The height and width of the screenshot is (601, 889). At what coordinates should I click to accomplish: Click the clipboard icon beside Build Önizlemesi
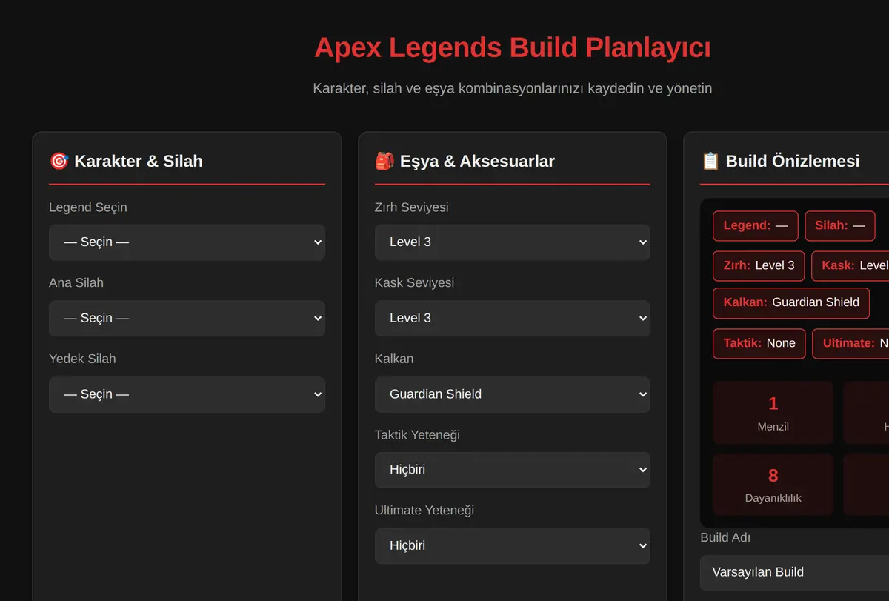coord(710,161)
